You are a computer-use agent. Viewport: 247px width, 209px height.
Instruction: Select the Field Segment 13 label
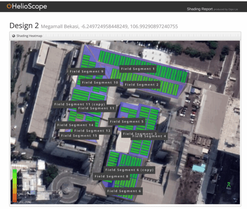(92, 131)
